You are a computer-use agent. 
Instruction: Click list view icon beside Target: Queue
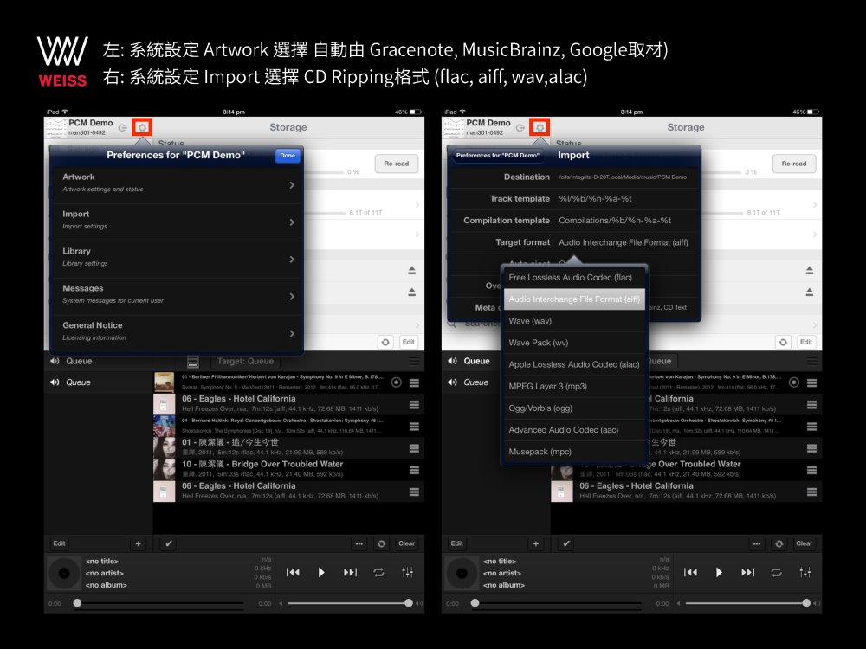(x=193, y=362)
